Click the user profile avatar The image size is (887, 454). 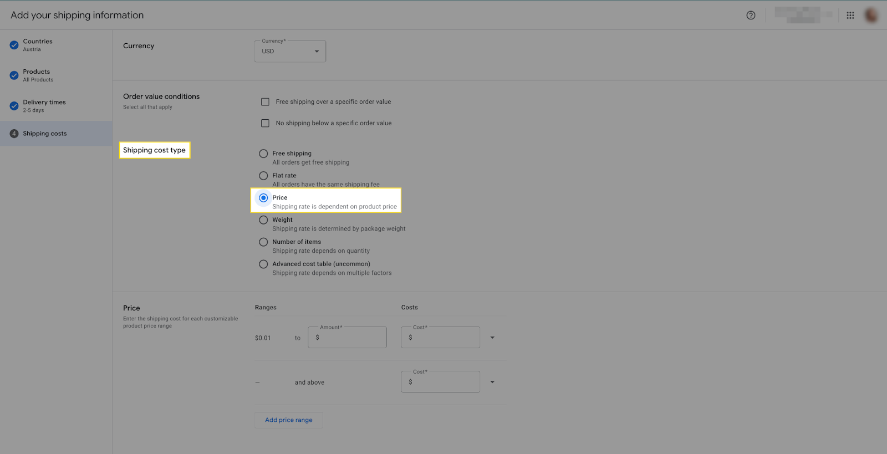(871, 16)
